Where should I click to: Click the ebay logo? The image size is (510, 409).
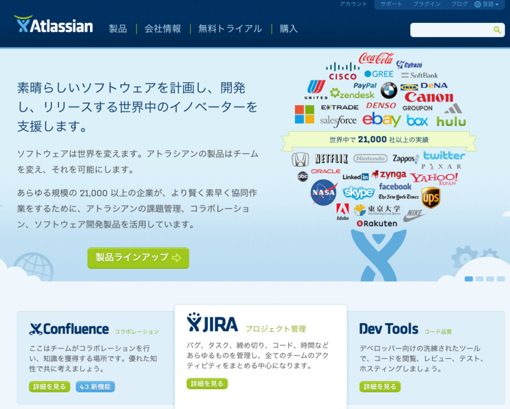pos(381,120)
